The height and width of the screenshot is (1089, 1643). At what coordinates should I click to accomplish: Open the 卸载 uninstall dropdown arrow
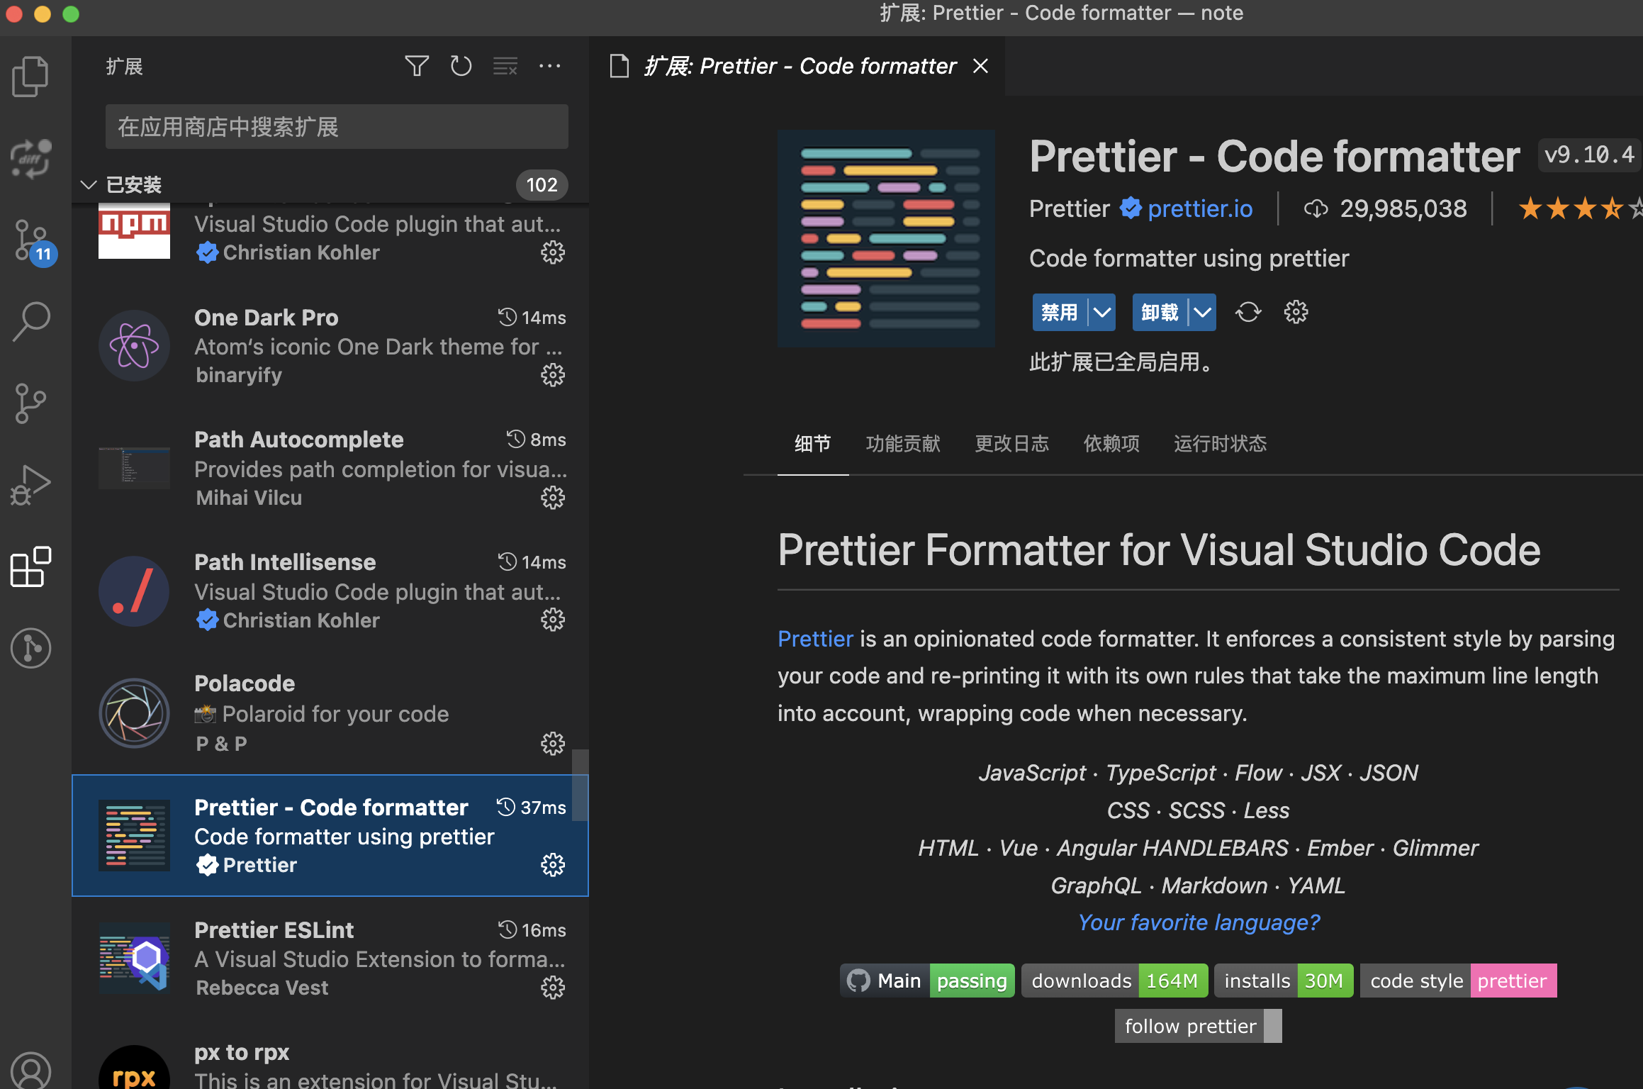coord(1203,312)
